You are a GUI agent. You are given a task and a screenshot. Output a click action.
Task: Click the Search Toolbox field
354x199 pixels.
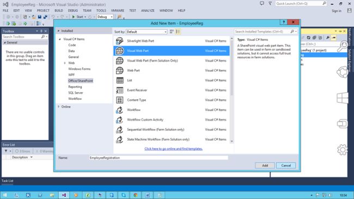click(25, 37)
